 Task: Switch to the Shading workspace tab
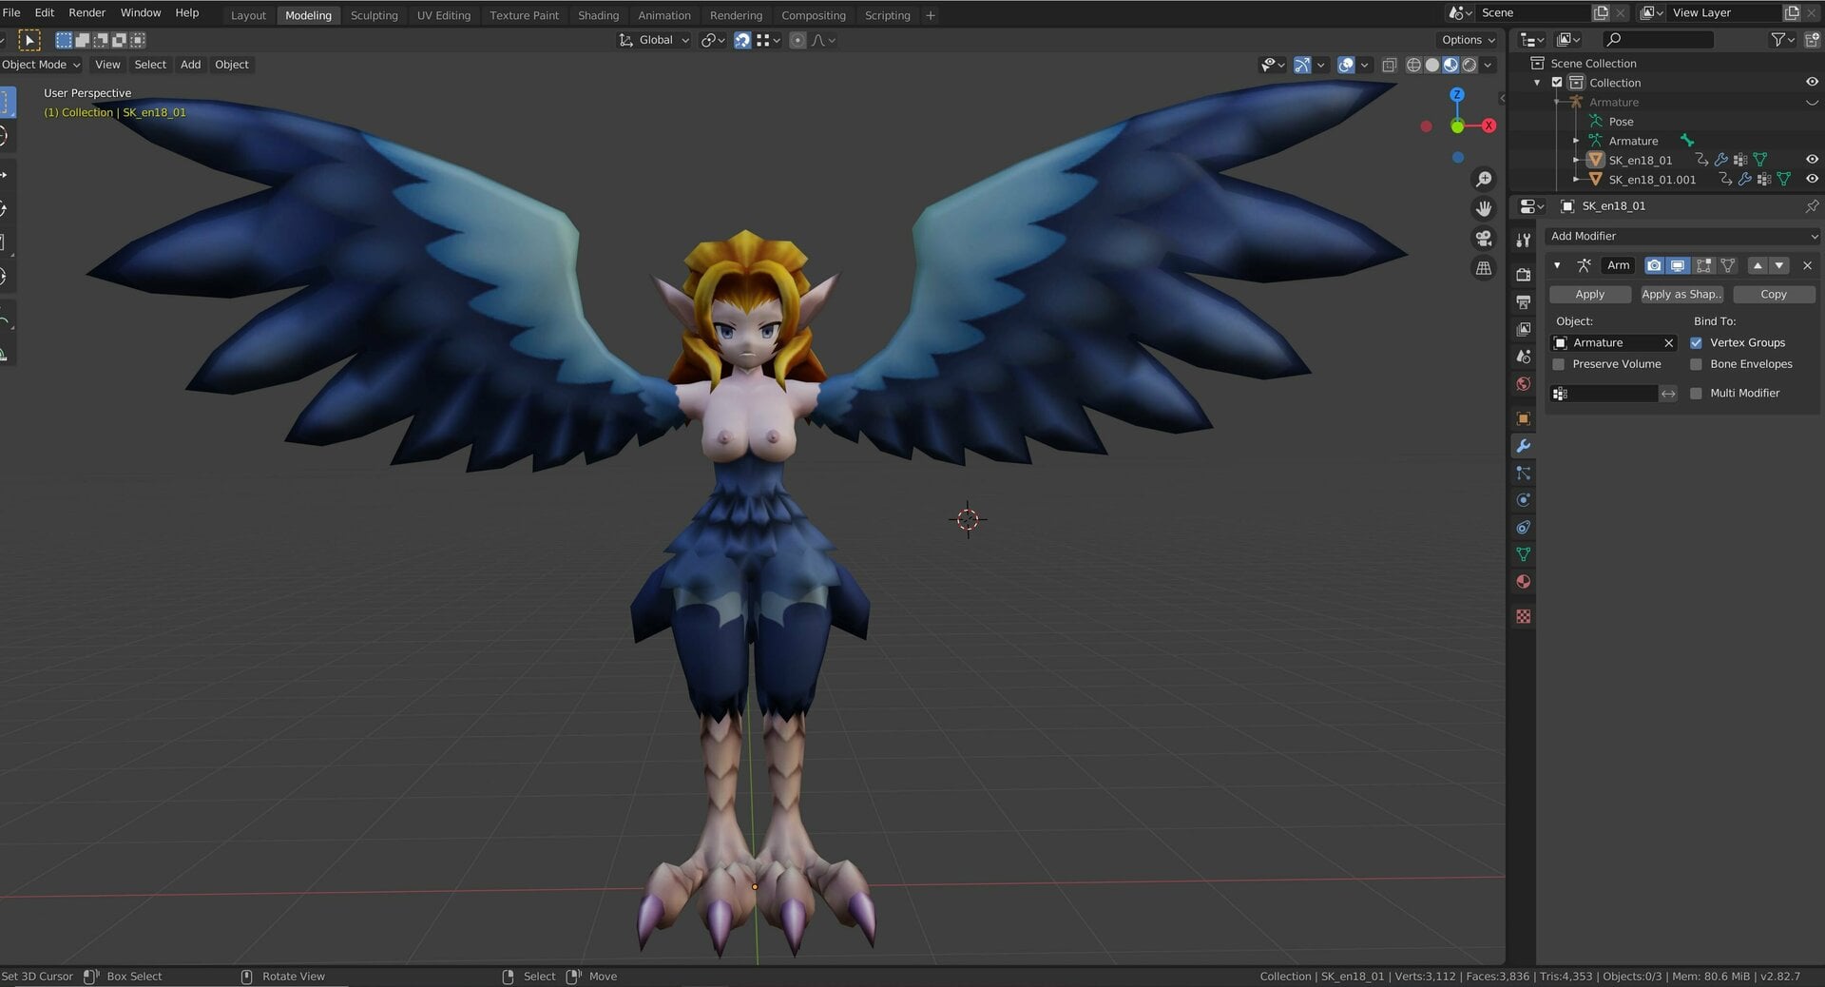598,15
